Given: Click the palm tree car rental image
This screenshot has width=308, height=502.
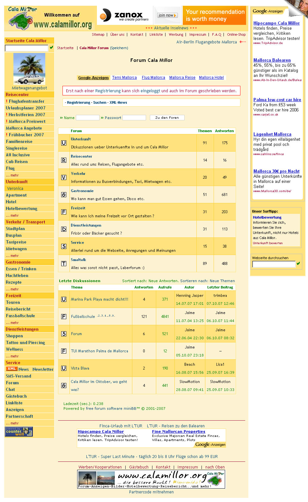Looking at the screenshot, I should [x=29, y=69].
